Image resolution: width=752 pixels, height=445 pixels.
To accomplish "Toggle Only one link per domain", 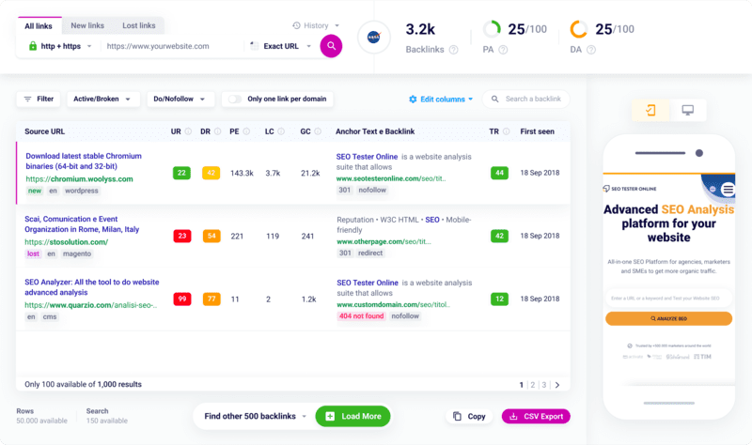I will (235, 100).
